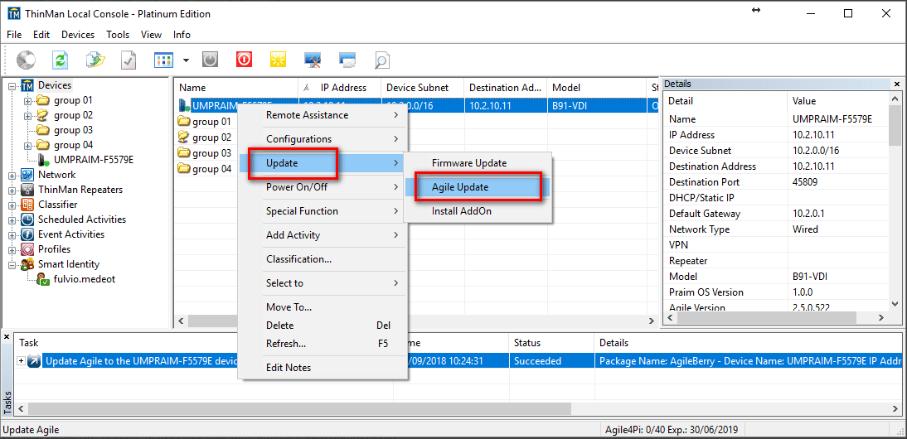This screenshot has height=439, width=907.
Task: Click the checkmark document toolbar icon
Action: (129, 60)
